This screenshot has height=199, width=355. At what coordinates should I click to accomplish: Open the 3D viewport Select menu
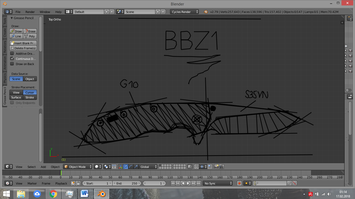coord(31,167)
